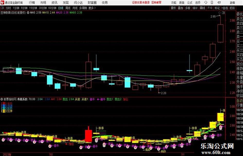Click the diamond icon at chart top right

(x=219, y=13)
